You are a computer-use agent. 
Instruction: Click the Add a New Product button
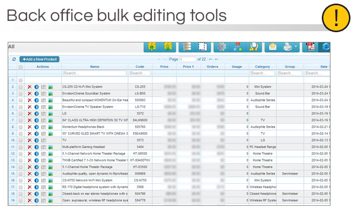point(39,60)
